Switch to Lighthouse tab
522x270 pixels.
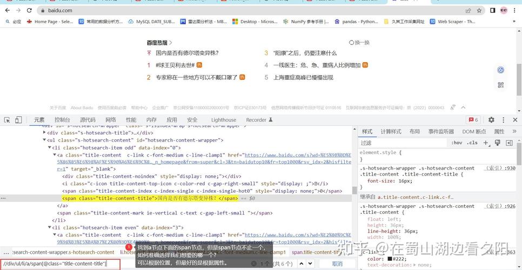click(x=224, y=120)
